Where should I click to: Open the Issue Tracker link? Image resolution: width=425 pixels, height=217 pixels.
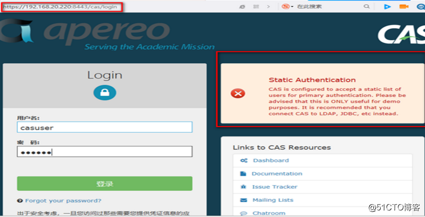coord(274,187)
